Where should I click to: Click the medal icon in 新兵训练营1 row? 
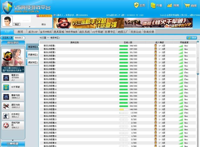pyautogui.click(x=156, y=45)
